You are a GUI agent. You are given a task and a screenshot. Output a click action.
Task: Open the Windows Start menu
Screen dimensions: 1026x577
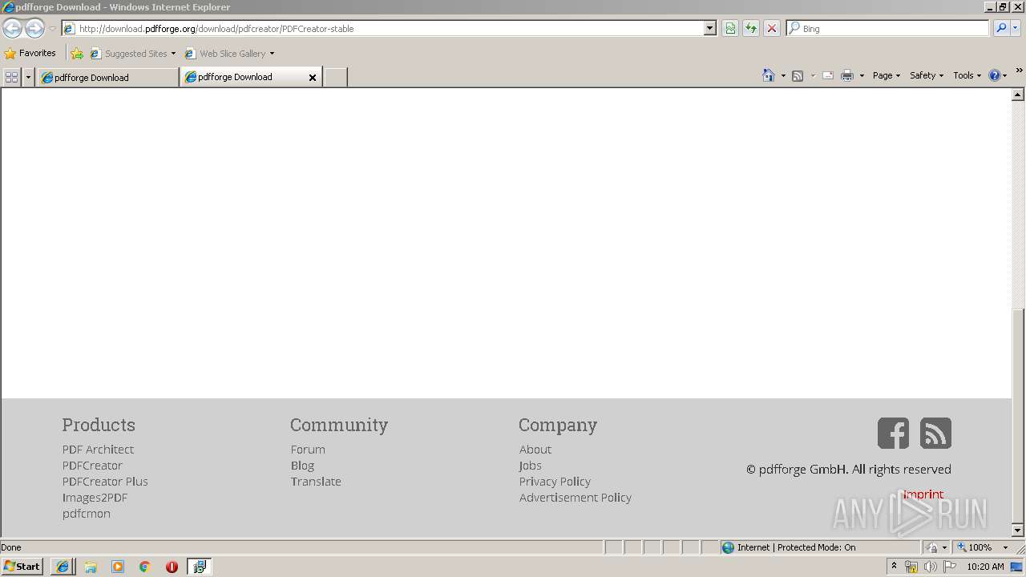22,567
